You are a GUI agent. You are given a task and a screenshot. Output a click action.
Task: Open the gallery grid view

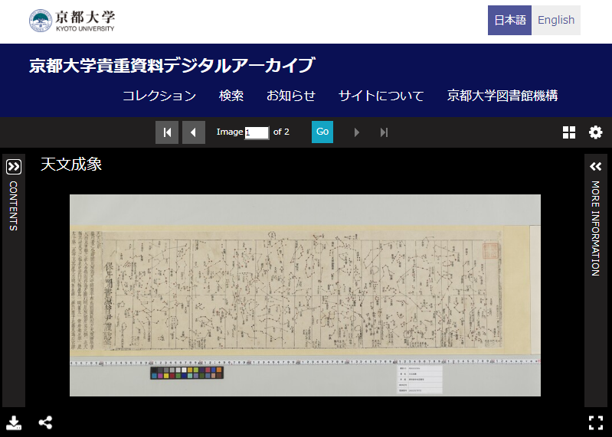(569, 132)
